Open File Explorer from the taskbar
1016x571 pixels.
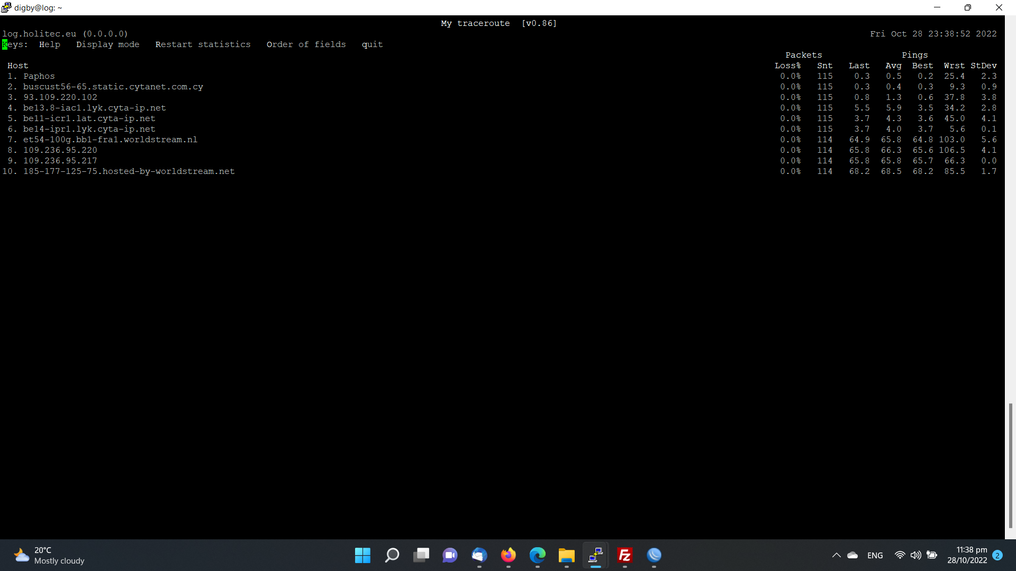point(567,555)
